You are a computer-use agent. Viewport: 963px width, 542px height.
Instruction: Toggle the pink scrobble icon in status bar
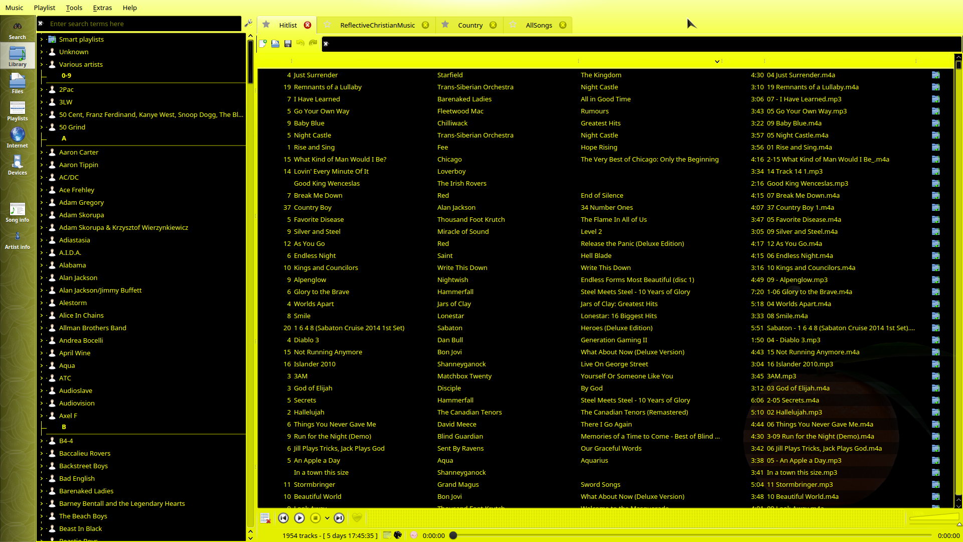tap(414, 535)
